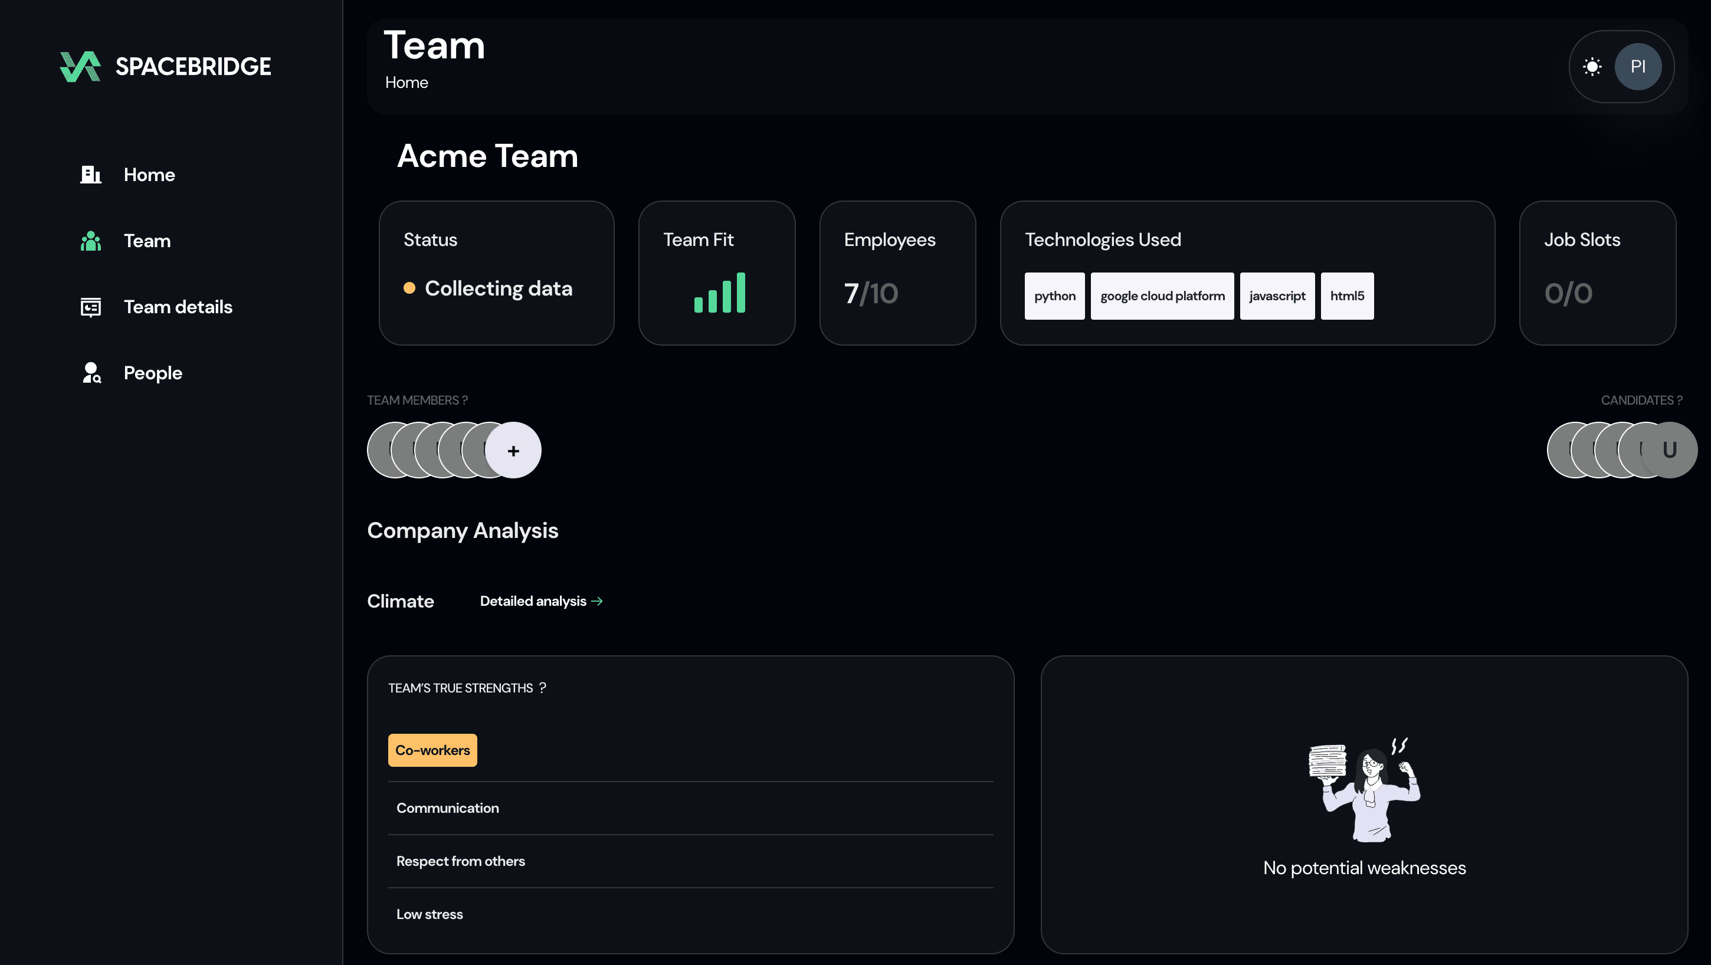
Task: Click the Spacebridge logo icon
Action: (80, 67)
